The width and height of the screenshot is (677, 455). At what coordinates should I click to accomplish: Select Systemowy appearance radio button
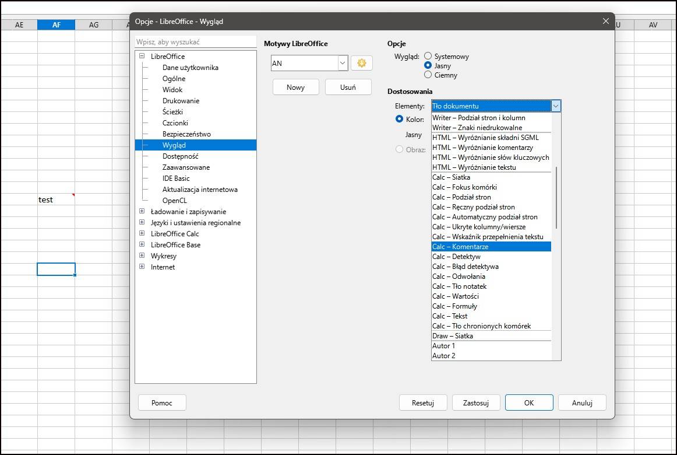pos(428,56)
